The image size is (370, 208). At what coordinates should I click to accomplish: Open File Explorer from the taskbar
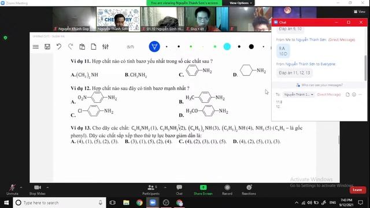point(126,203)
